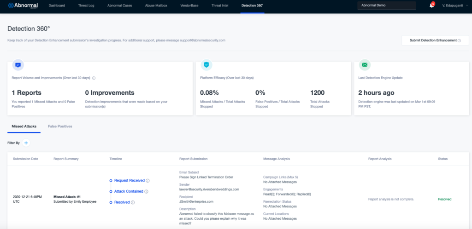Open the Abnormal Demo tenant selector
472x229 pixels.
pos(387,6)
